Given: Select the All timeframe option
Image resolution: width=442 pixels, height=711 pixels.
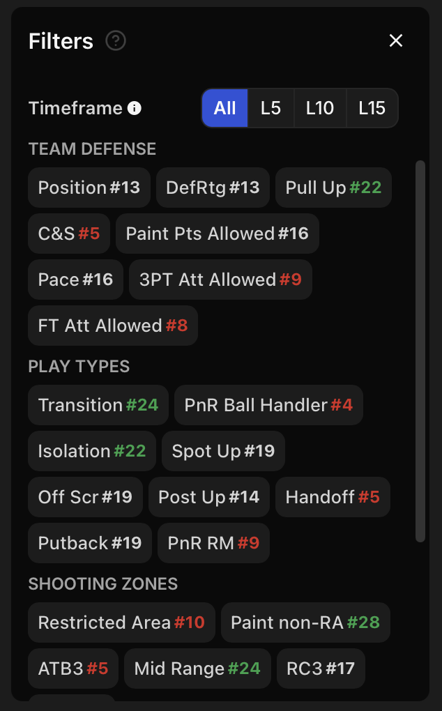Looking at the screenshot, I should click(x=224, y=108).
